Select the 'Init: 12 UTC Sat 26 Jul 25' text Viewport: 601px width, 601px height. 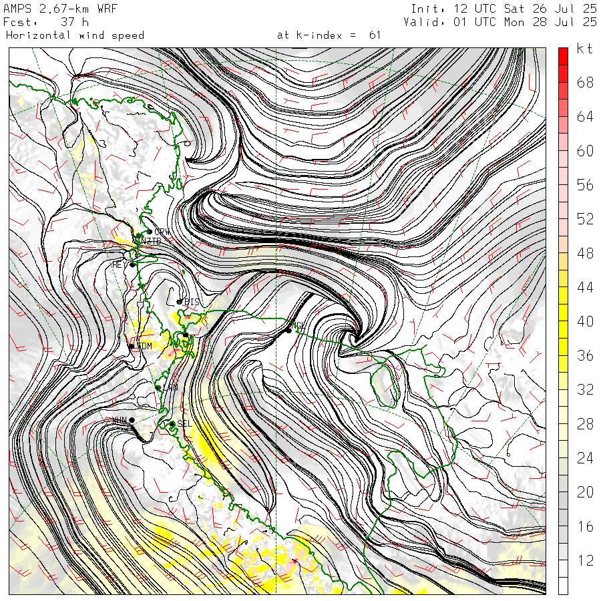pyautogui.click(x=504, y=9)
